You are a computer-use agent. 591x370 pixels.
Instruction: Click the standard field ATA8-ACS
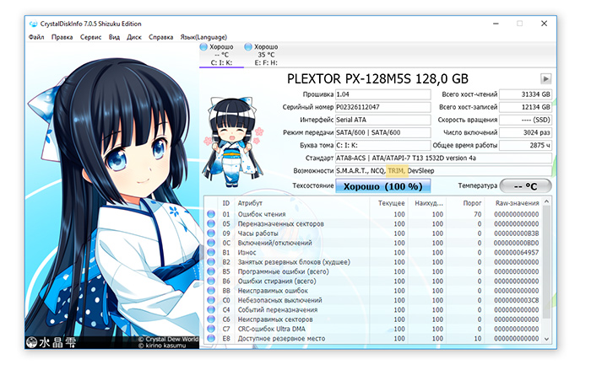(x=443, y=158)
